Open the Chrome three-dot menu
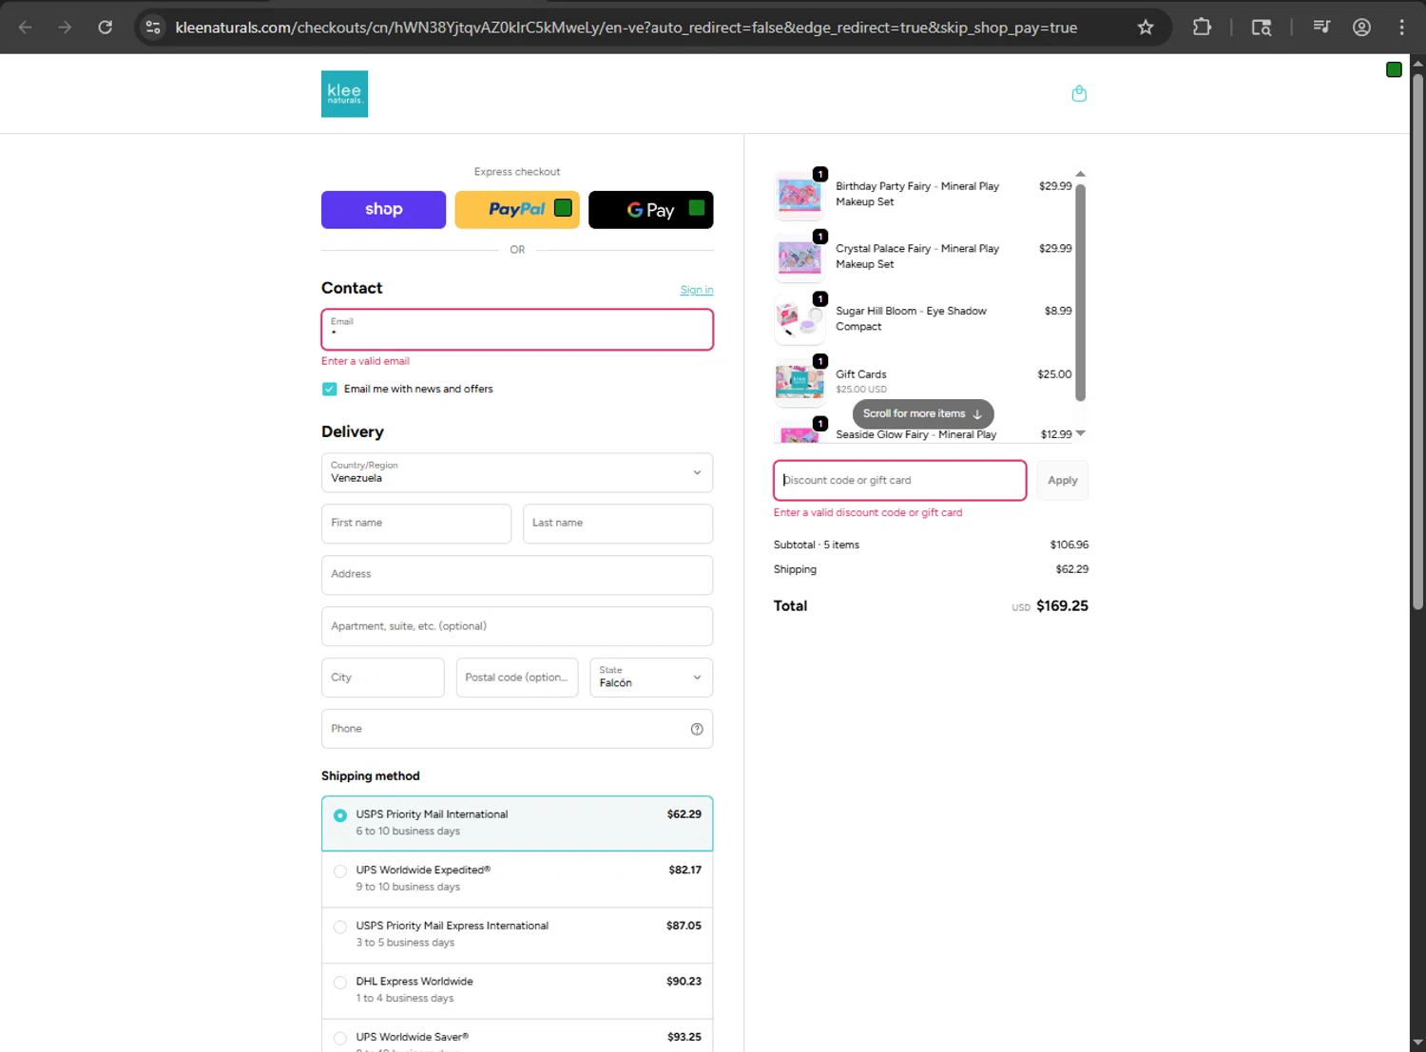1426x1052 pixels. (x=1401, y=28)
